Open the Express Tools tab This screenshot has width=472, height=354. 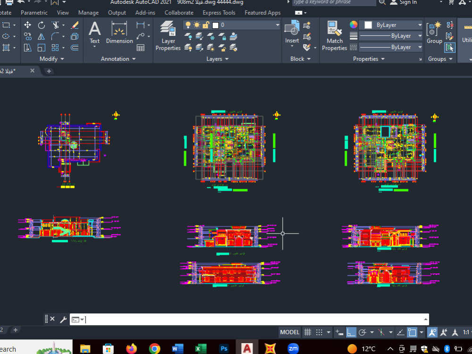pos(219,13)
